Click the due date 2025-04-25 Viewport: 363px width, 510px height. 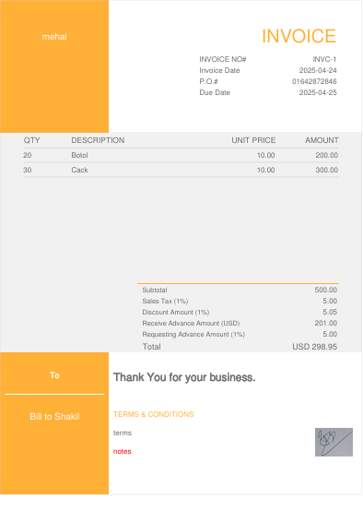click(x=318, y=92)
